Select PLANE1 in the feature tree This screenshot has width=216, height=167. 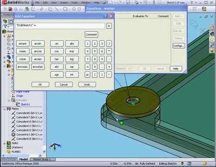16,152
